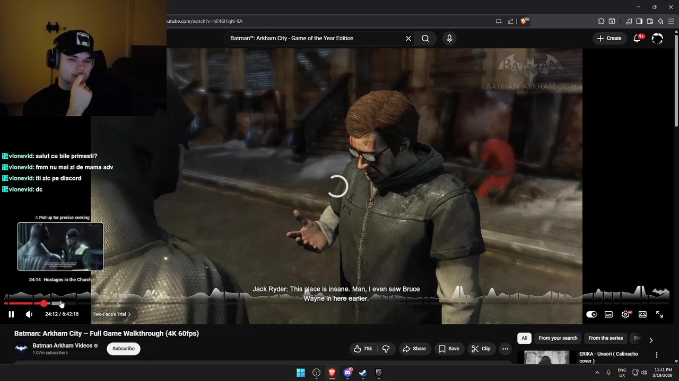Click the red playhead on the progress bar
This screenshot has width=679, height=381.
(43, 303)
